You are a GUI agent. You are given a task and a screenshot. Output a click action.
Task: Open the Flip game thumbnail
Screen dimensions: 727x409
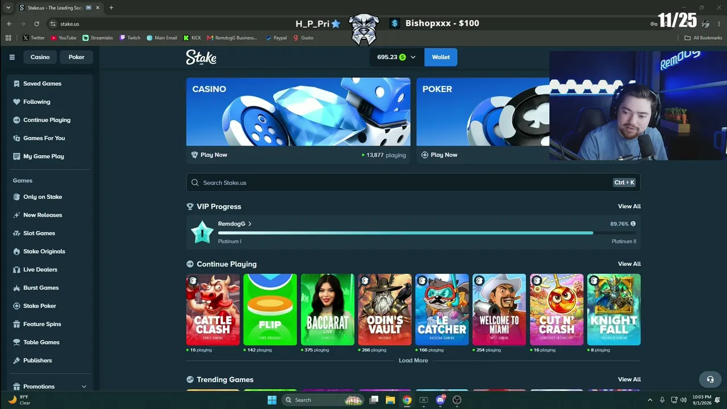click(270, 310)
